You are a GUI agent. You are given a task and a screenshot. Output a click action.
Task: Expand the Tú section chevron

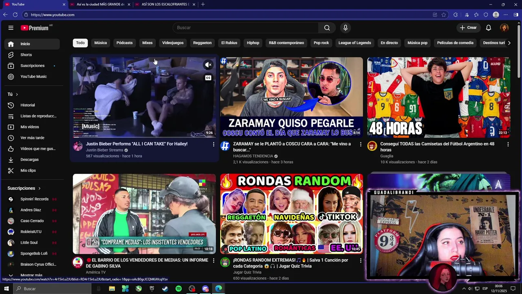[17, 94]
